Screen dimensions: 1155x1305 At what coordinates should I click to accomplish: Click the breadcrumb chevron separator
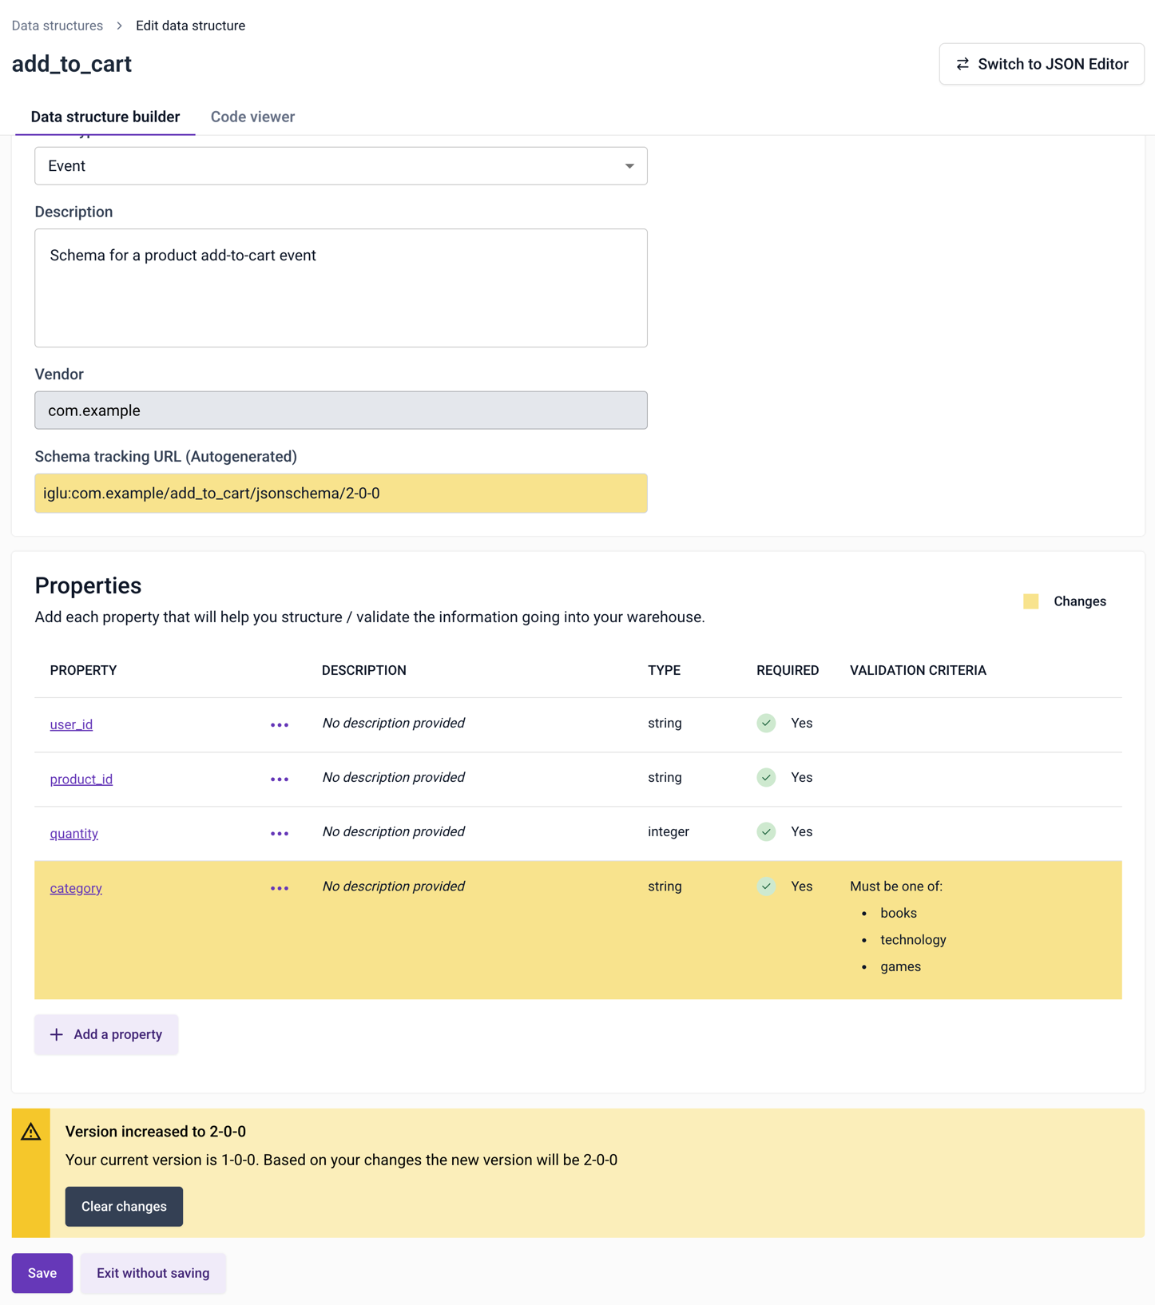(119, 26)
